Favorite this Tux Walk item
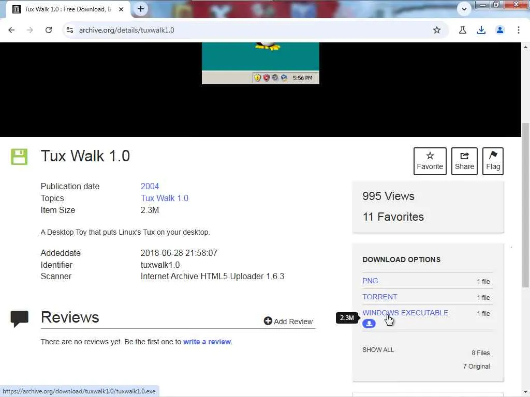The width and height of the screenshot is (530, 397). pyautogui.click(x=430, y=161)
